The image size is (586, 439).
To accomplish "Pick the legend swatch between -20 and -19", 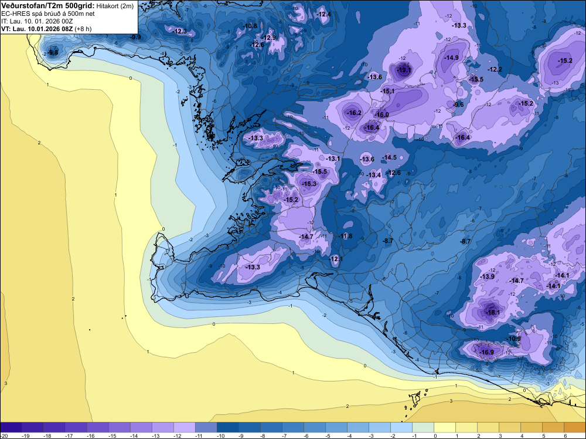I will [x=11, y=427].
